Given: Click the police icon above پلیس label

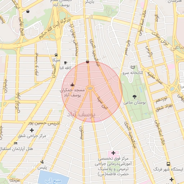Looking at the screenshot, I should [42, 162].
